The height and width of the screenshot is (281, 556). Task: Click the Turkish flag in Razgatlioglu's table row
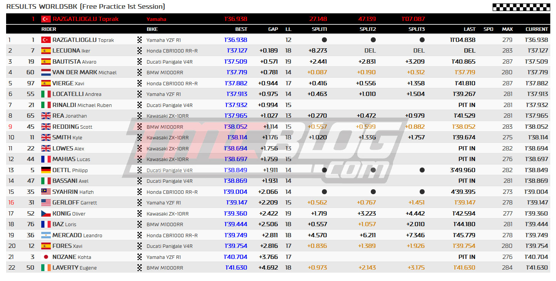point(46,40)
